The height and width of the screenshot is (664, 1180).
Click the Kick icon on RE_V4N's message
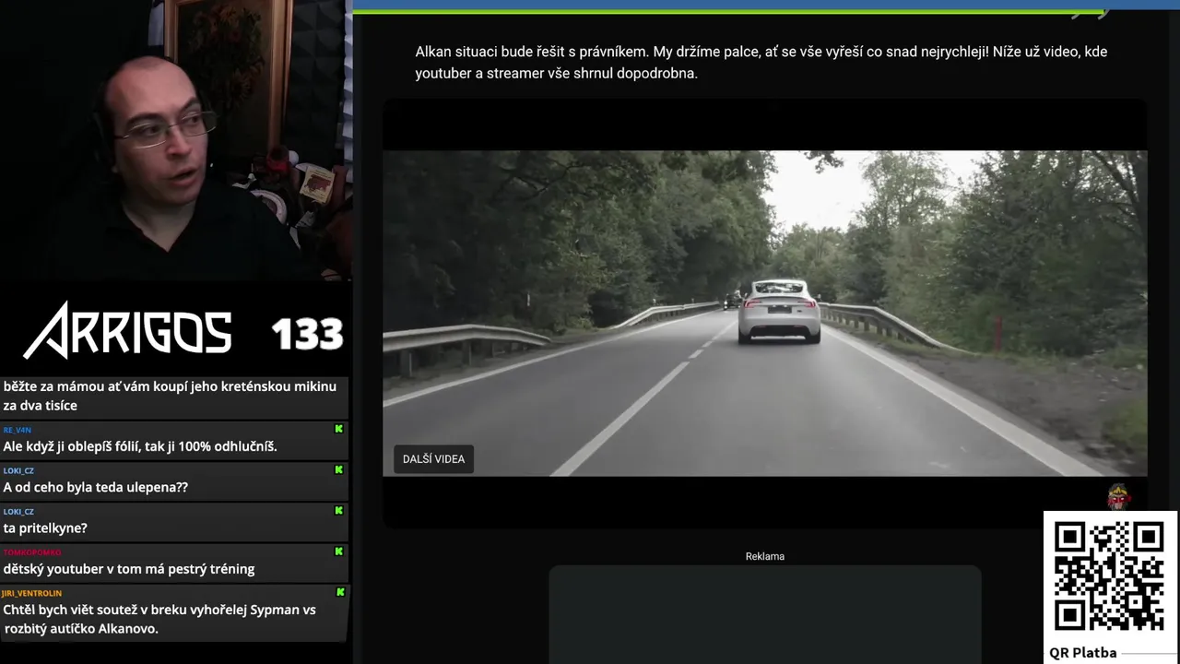click(339, 429)
